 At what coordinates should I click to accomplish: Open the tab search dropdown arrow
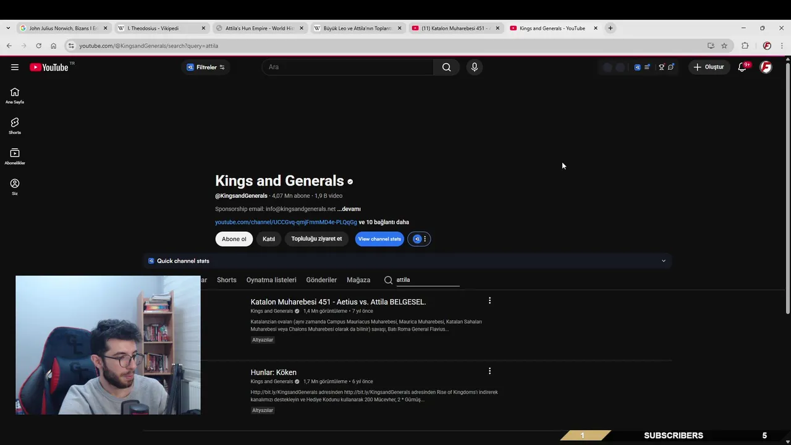tap(7, 28)
